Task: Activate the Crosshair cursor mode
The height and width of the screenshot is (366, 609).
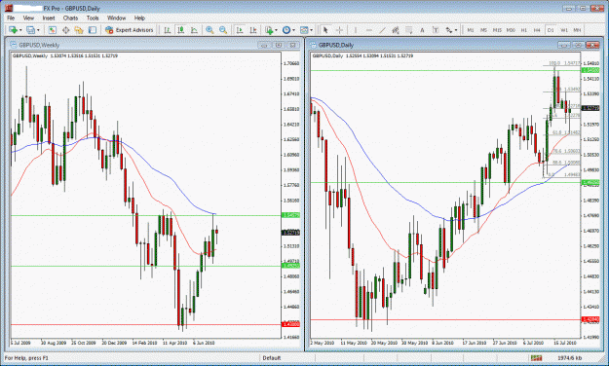Action: pos(339,30)
